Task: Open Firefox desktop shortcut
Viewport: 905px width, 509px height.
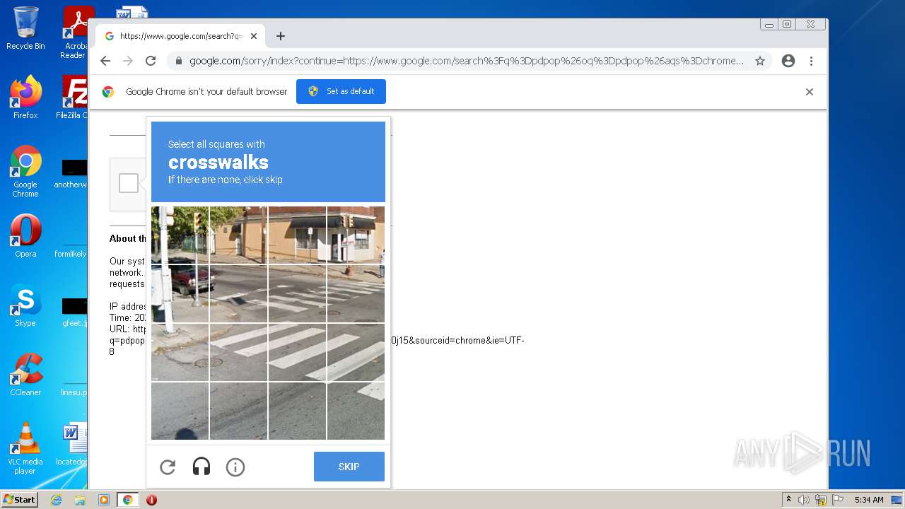Action: click(x=25, y=97)
